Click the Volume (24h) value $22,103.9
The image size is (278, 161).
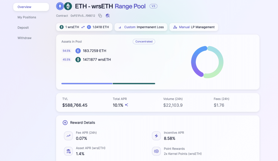point(173,105)
